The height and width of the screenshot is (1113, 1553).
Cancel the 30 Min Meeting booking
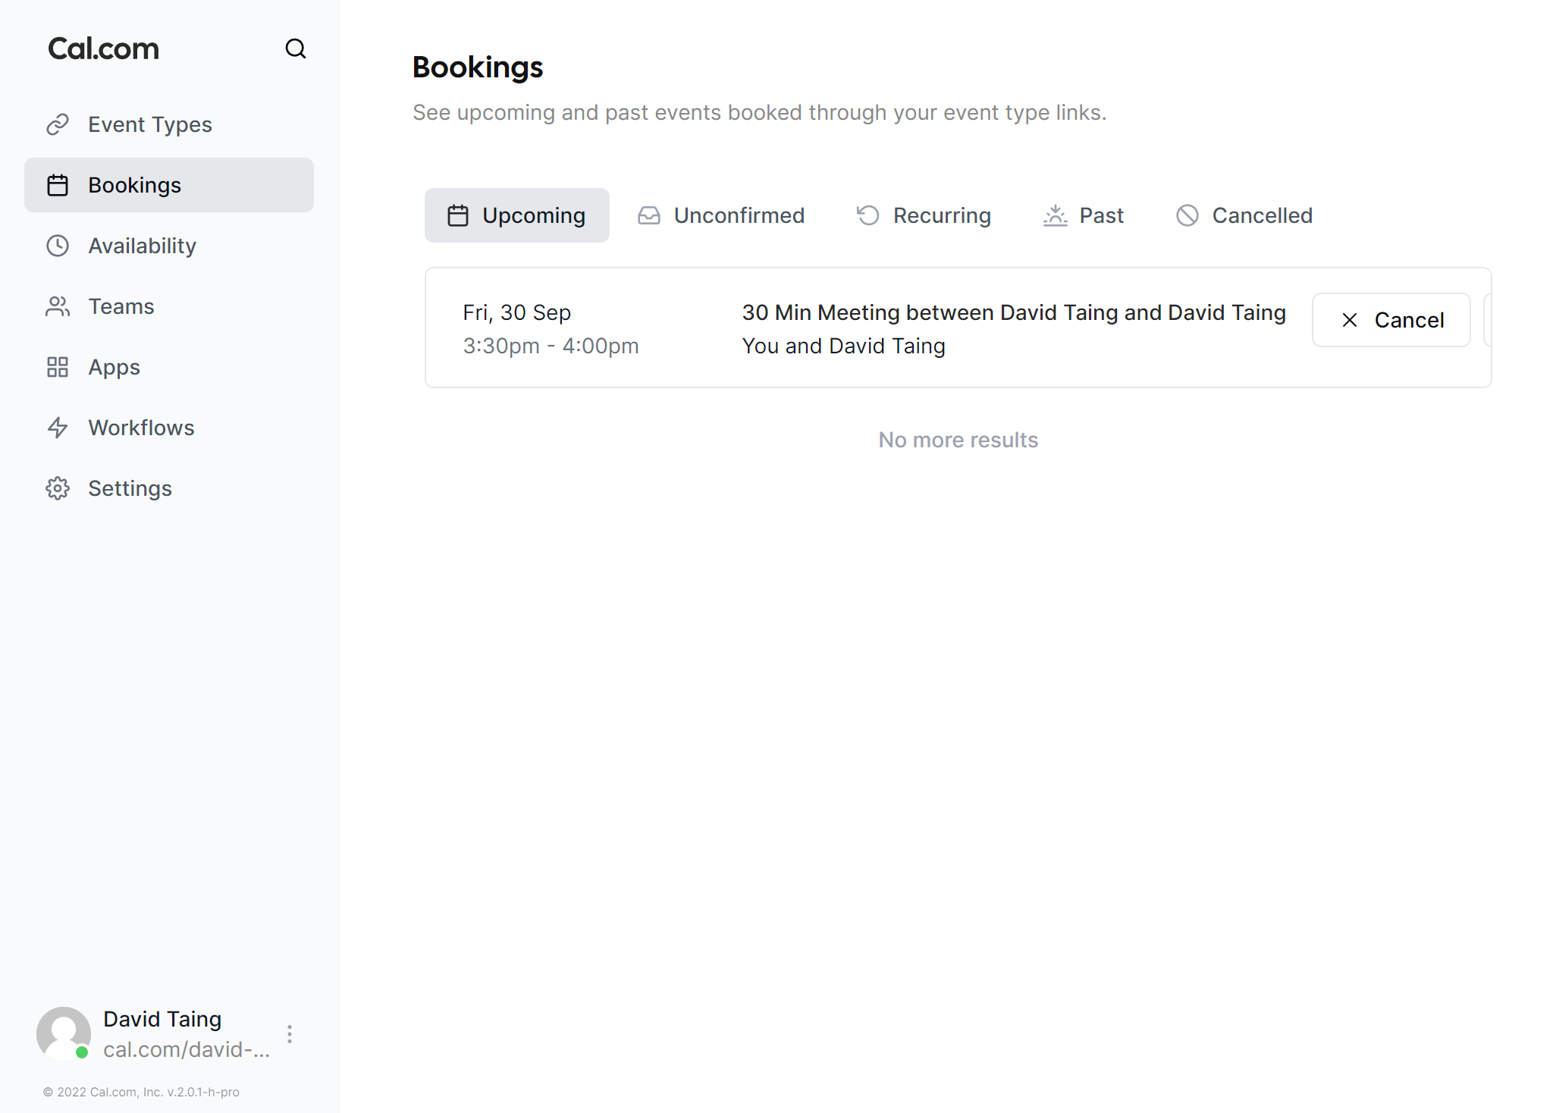click(x=1391, y=320)
